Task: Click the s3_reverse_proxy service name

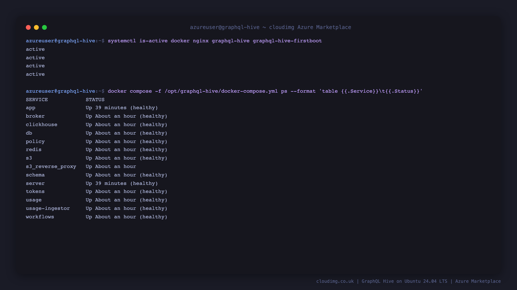Action: 51,166
